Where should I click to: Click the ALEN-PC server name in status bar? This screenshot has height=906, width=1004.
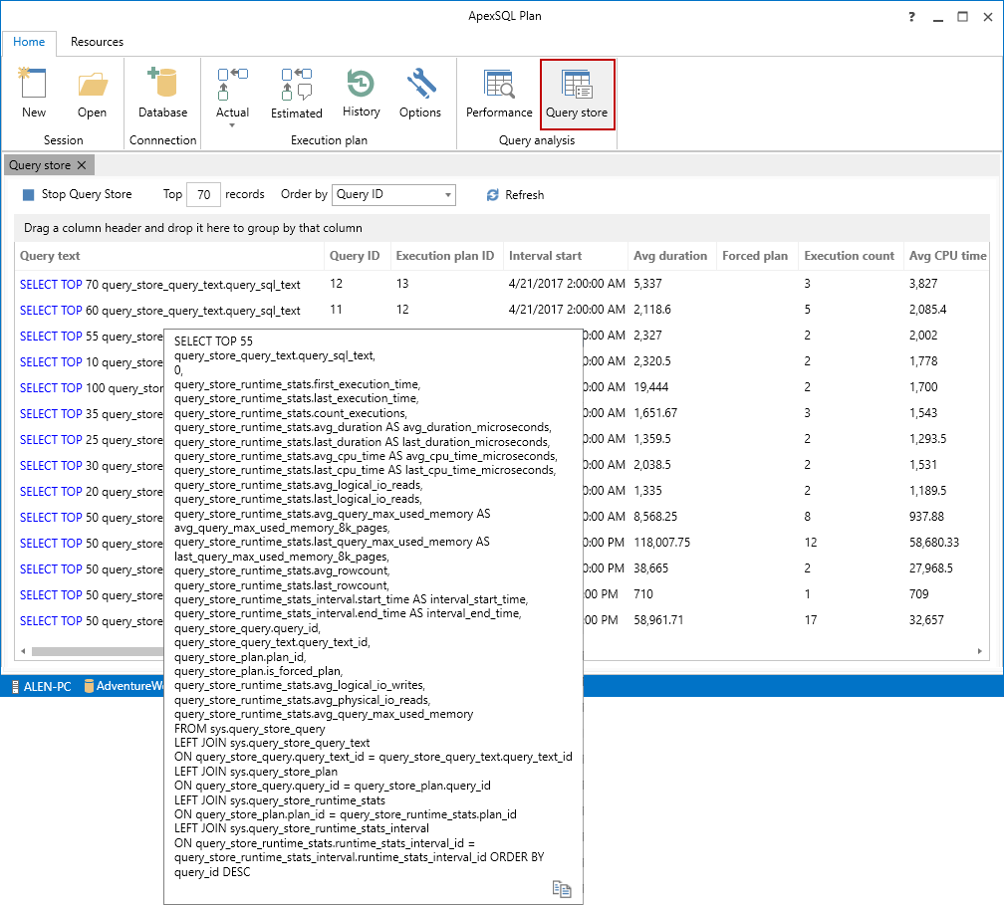click(48, 687)
